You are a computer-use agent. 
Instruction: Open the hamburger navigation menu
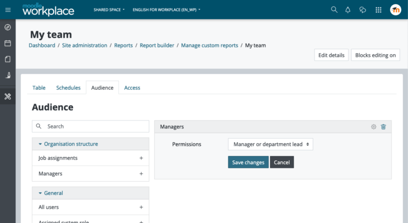(8, 10)
